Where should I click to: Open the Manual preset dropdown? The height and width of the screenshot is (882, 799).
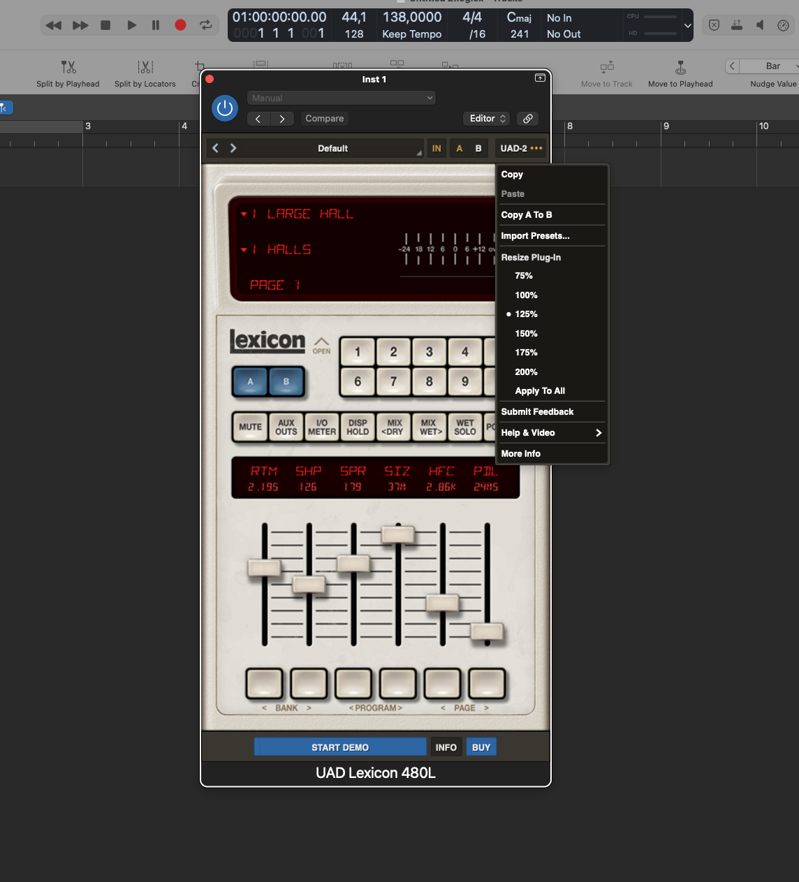pyautogui.click(x=342, y=98)
